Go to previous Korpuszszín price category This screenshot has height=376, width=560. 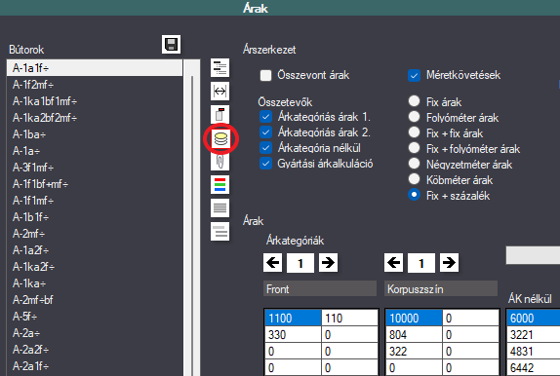click(x=394, y=263)
